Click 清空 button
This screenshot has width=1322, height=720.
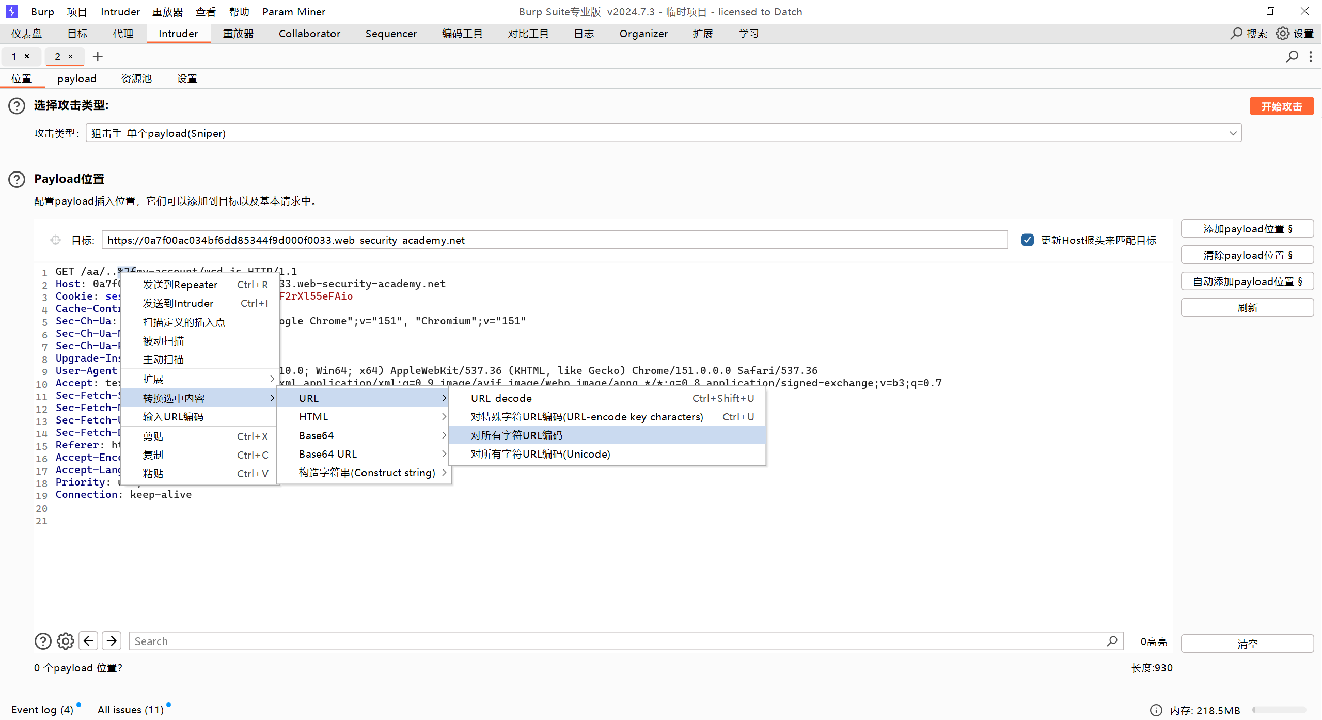pyautogui.click(x=1248, y=644)
